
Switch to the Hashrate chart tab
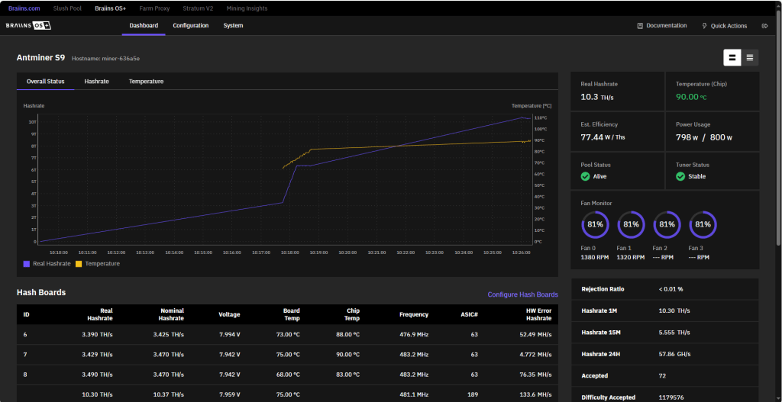(x=96, y=81)
